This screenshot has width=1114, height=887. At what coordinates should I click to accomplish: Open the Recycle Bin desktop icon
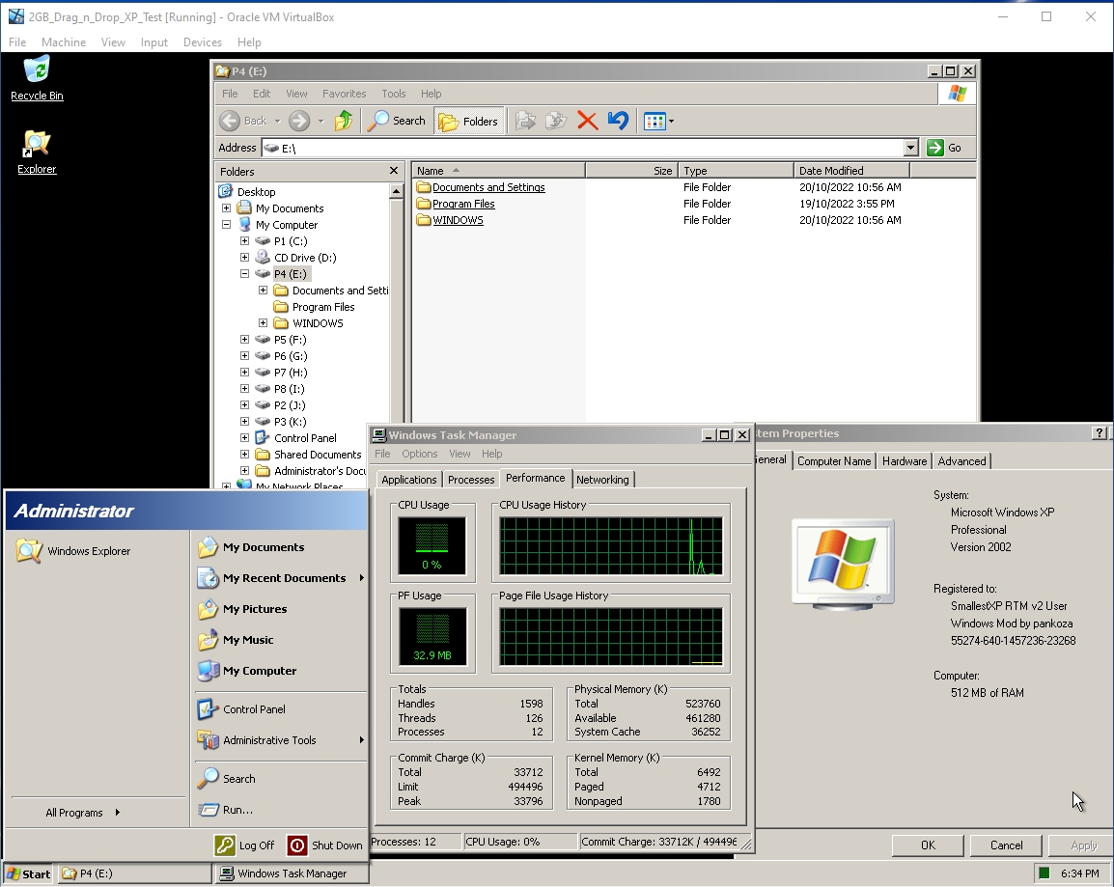coord(37,78)
